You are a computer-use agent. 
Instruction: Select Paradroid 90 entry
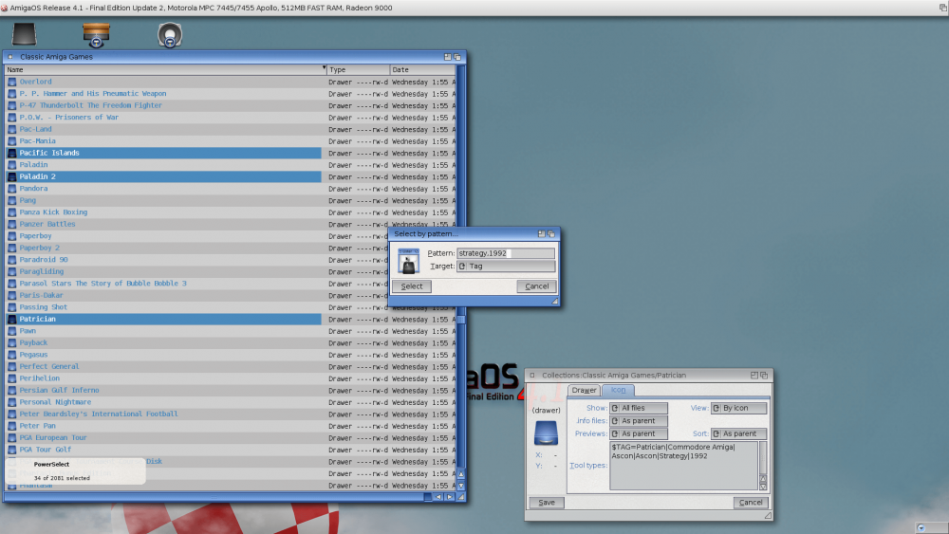click(x=44, y=260)
